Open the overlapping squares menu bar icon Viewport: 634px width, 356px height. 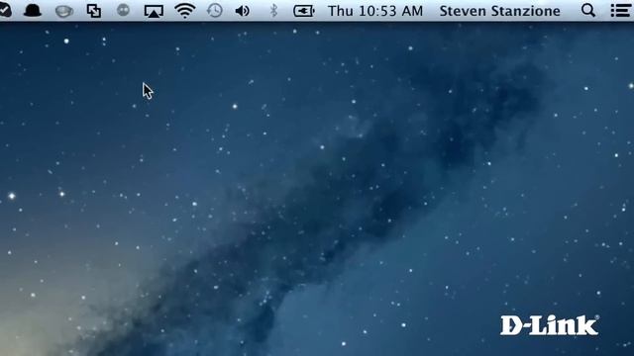point(94,11)
